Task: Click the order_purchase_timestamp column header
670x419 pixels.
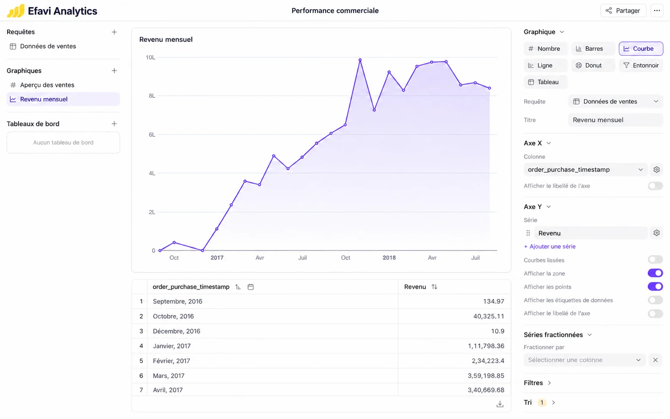Action: click(x=191, y=287)
